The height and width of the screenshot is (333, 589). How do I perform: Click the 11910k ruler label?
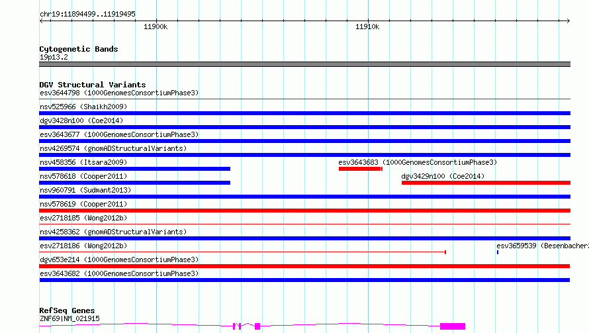[367, 26]
